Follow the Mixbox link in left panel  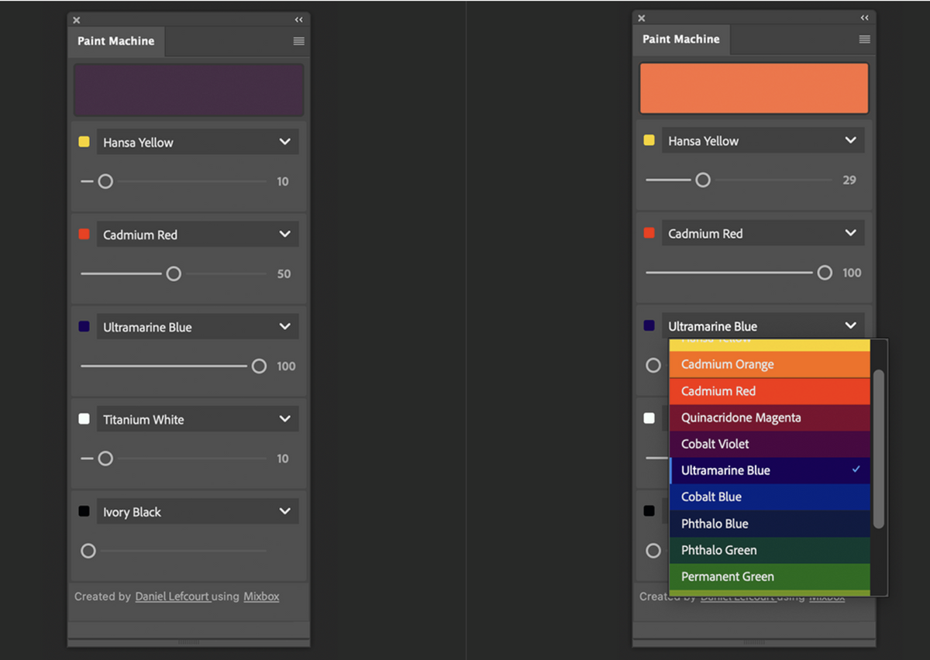click(x=261, y=596)
